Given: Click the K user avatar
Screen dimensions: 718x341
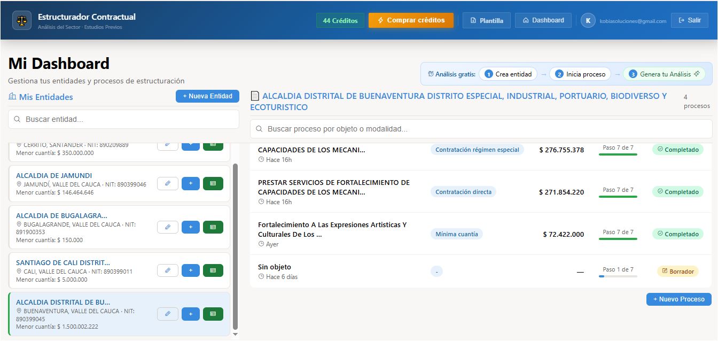Looking at the screenshot, I should (x=588, y=20).
